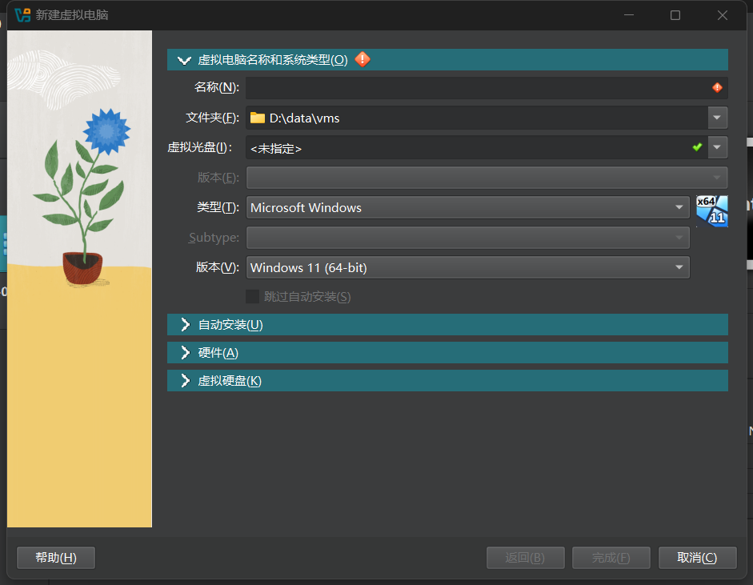Click the warning icon in the section header
Screen dimensions: 753x585
[362, 59]
